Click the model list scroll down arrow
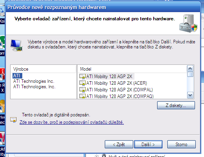This screenshot has width=204, height=157. 190,95
